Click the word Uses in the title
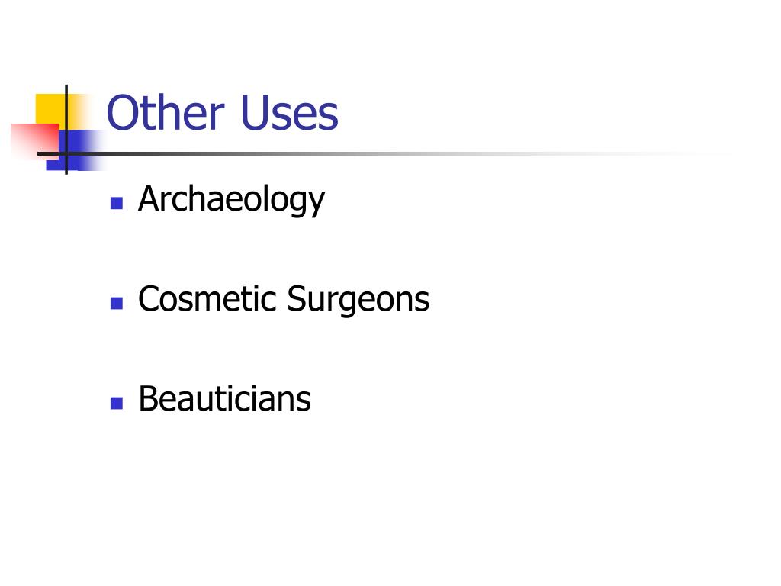Viewport: 781px width, 586px height. (289, 113)
